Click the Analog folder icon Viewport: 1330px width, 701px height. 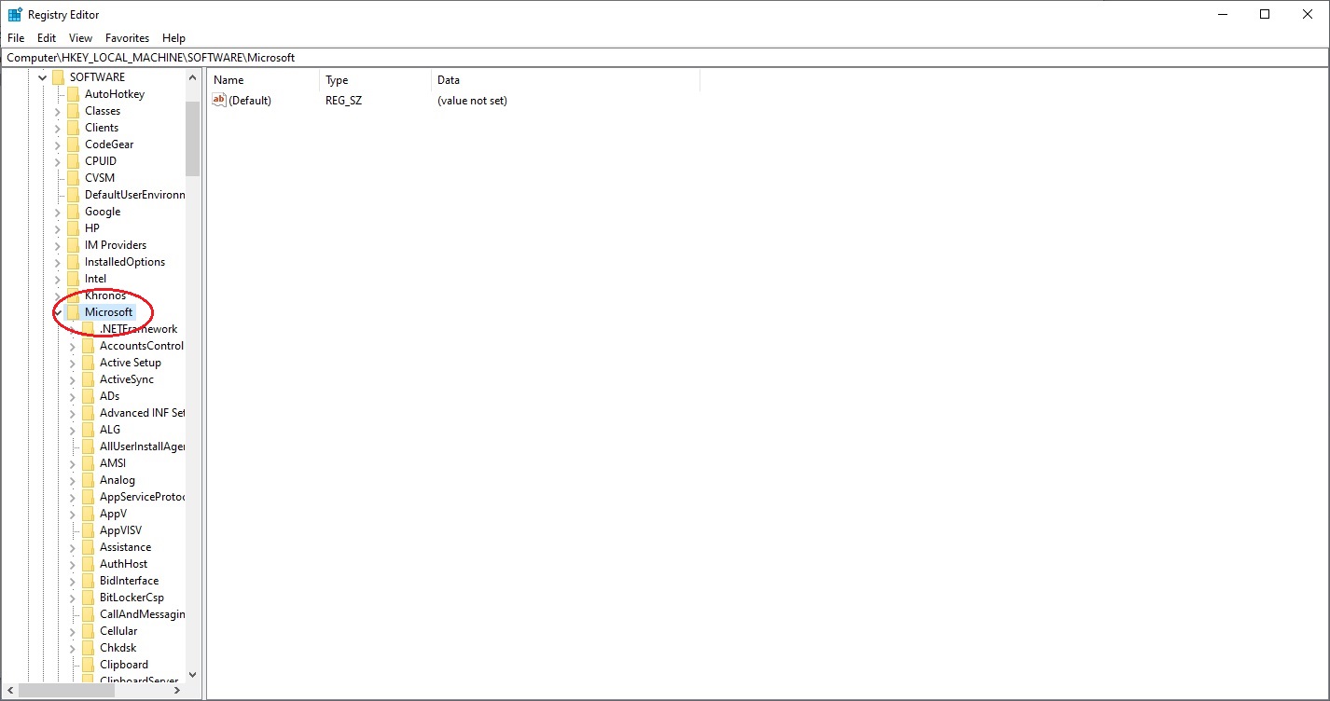[88, 480]
